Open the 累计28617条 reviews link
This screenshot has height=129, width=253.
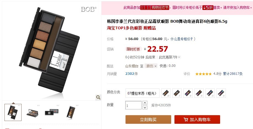click(x=233, y=74)
